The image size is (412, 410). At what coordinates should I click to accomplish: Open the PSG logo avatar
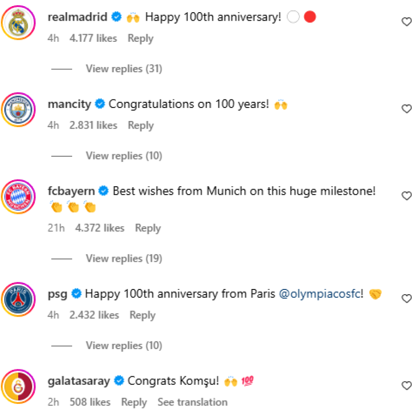point(18,299)
